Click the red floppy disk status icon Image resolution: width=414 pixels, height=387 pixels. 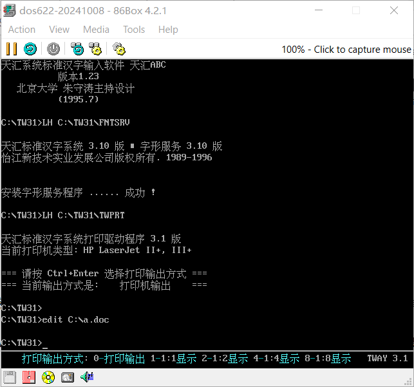(29, 377)
